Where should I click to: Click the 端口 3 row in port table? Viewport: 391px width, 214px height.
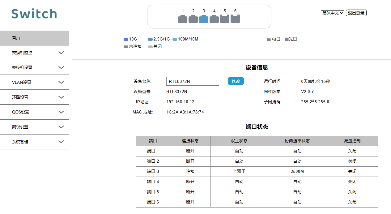[257, 171]
